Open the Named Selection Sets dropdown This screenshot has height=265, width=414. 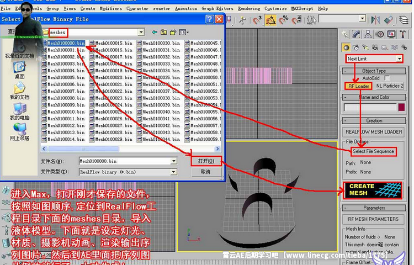click(x=363, y=18)
